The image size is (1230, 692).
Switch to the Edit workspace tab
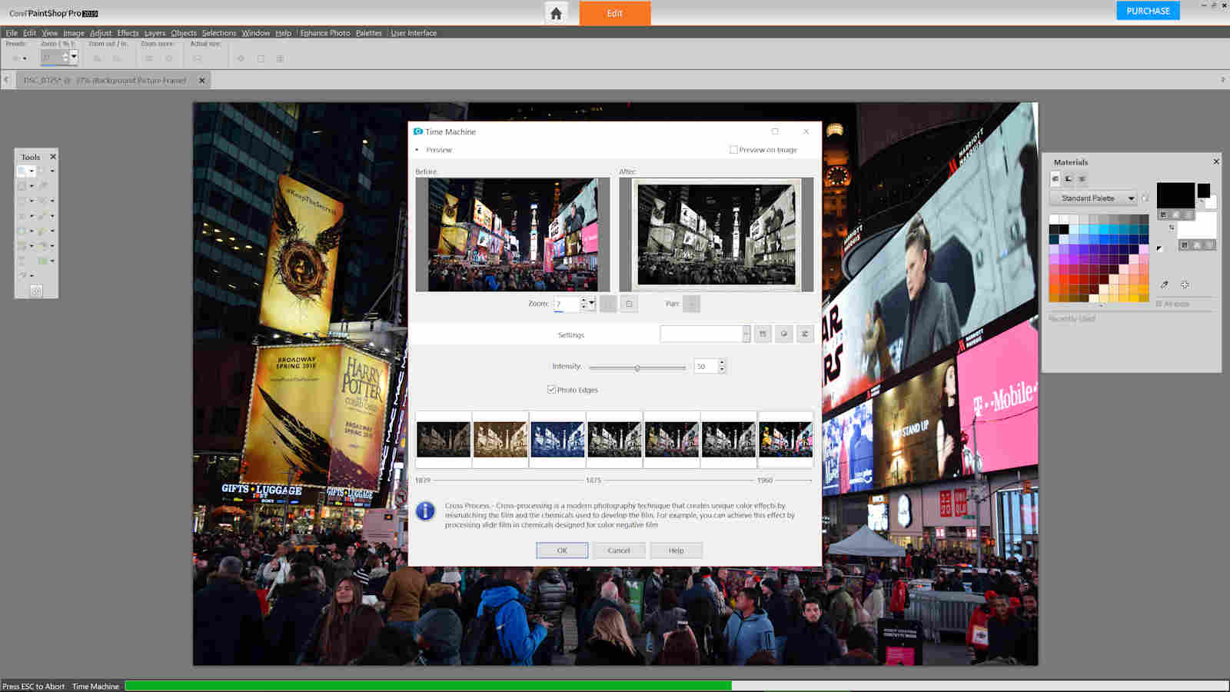614,13
